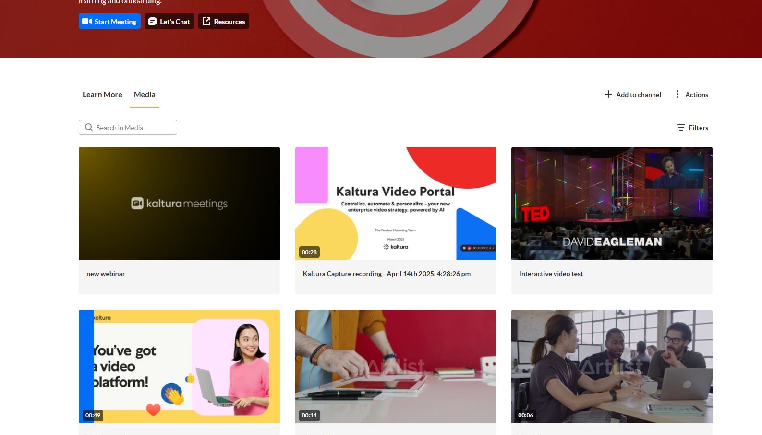
Task: Expand the Filters panel
Action: [x=693, y=128]
